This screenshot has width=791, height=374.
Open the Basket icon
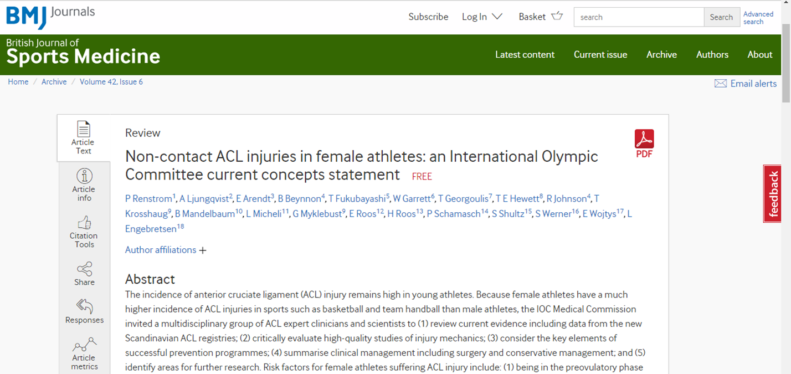[557, 16]
